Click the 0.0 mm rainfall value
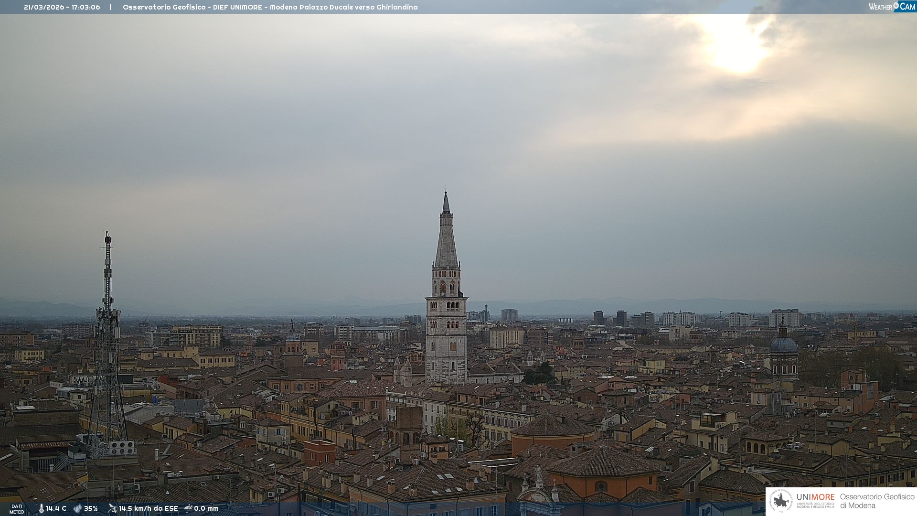This screenshot has height=516, width=917. (206, 508)
